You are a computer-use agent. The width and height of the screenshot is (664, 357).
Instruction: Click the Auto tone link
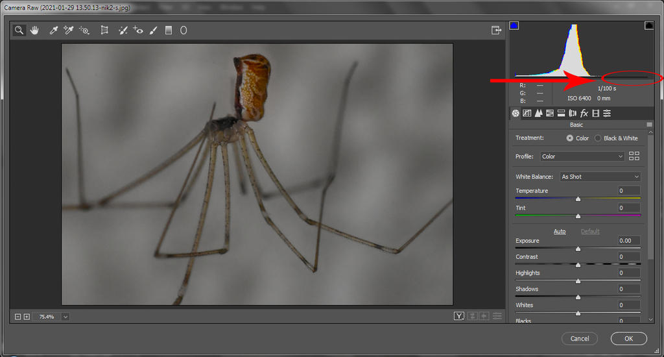point(560,231)
